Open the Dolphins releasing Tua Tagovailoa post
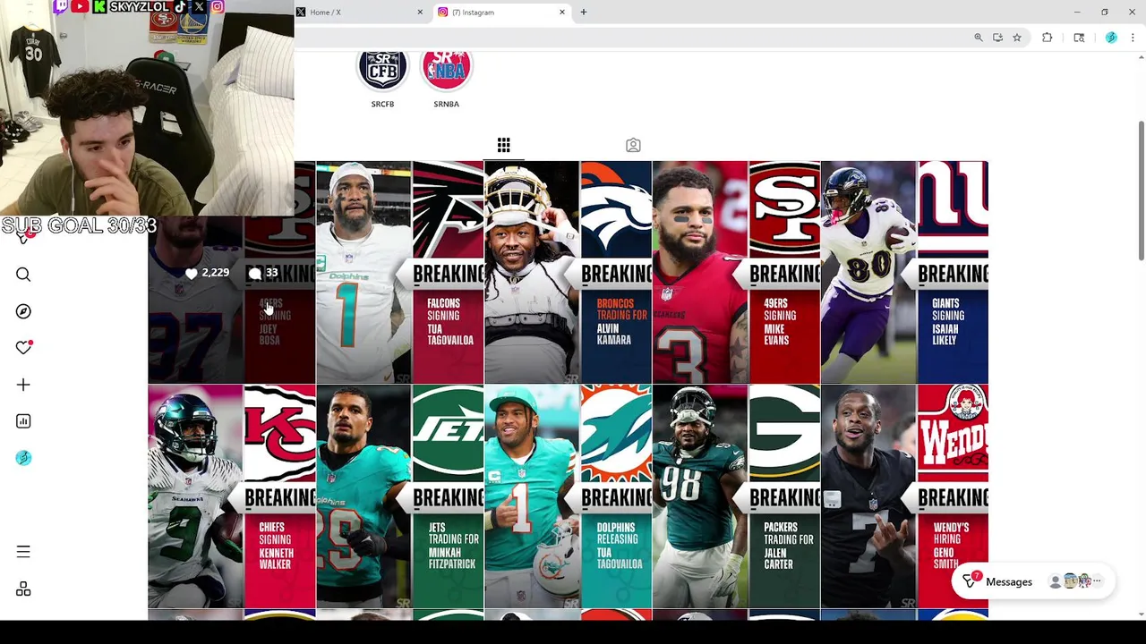Screen dimensions: 1146x644 click(x=568, y=496)
